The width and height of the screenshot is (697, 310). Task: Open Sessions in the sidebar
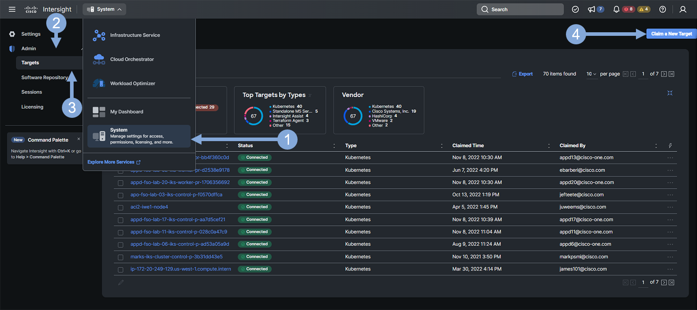coord(32,92)
